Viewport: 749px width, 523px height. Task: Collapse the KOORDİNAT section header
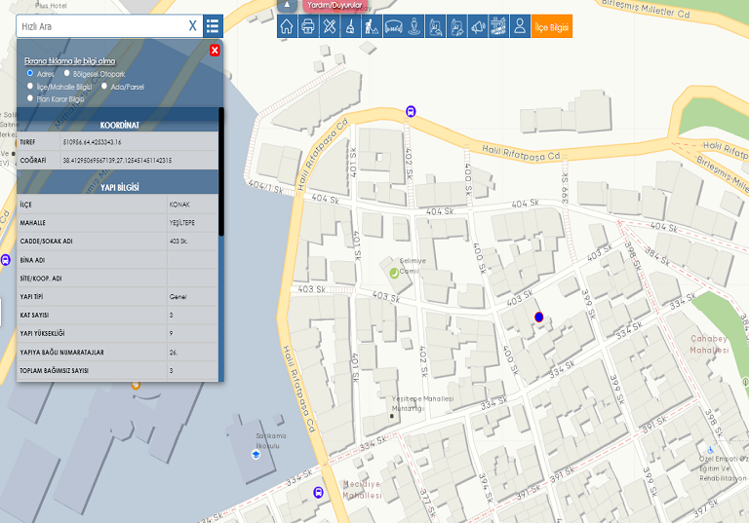coord(119,125)
